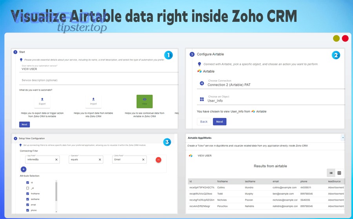Open the Operator equals combo box

pyautogui.click(x=86, y=160)
